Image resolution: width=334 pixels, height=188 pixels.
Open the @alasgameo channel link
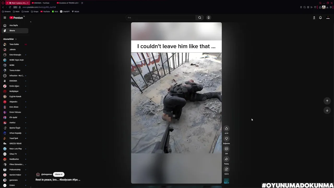46,174
